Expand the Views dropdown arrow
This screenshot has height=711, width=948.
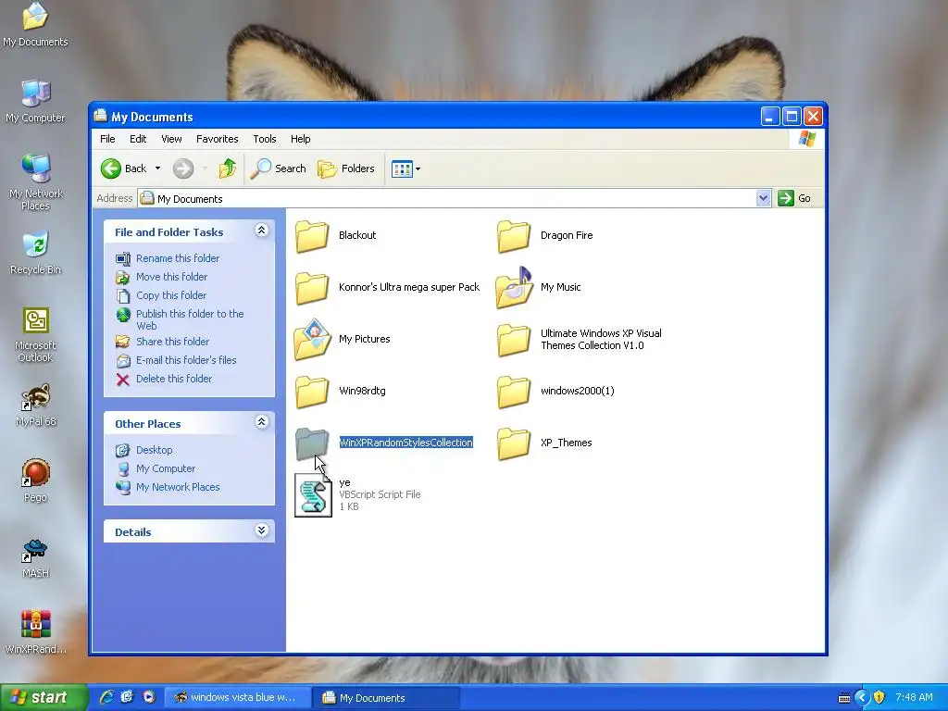(x=418, y=168)
